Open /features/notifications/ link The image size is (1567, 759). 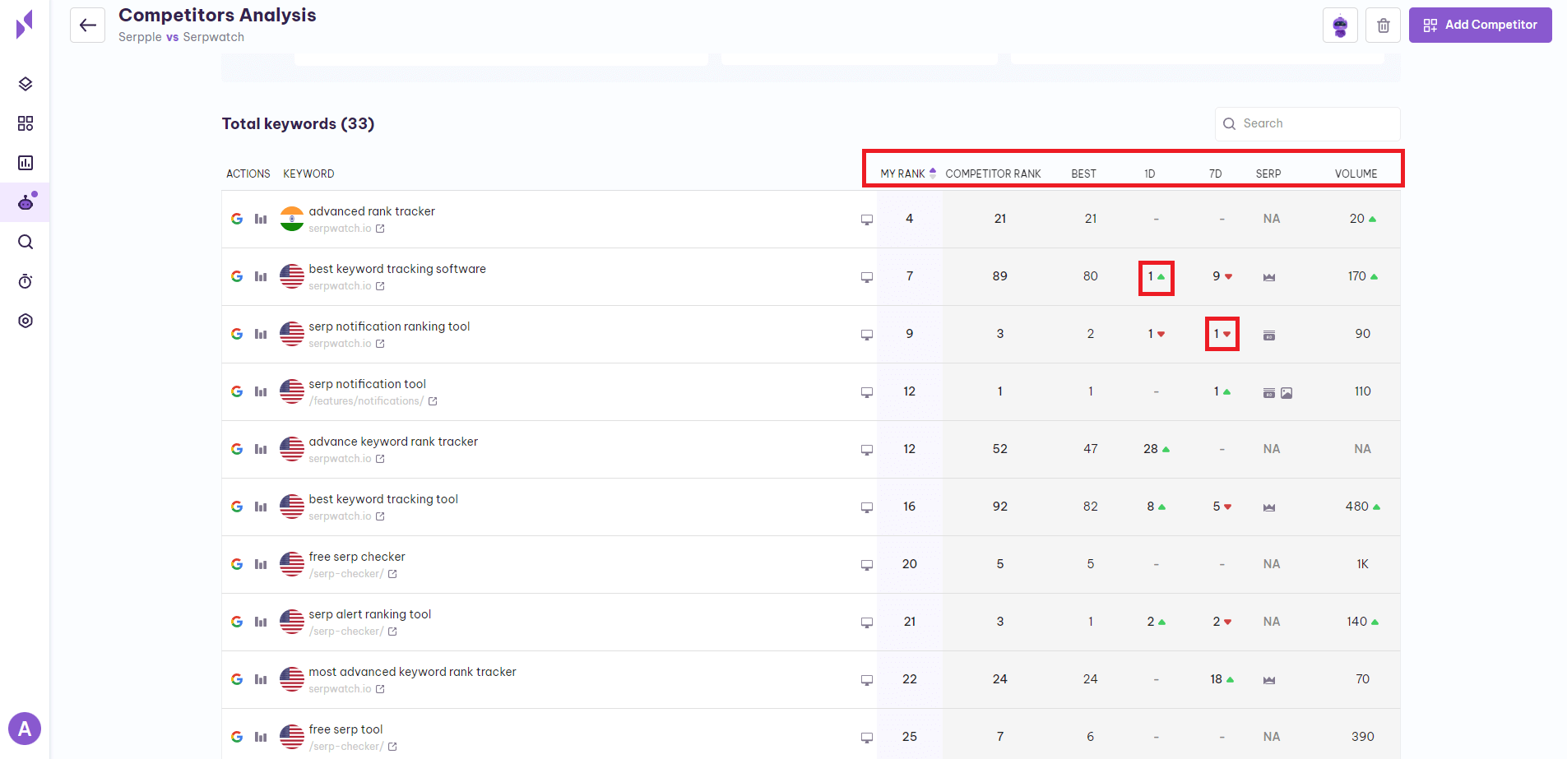[373, 401]
